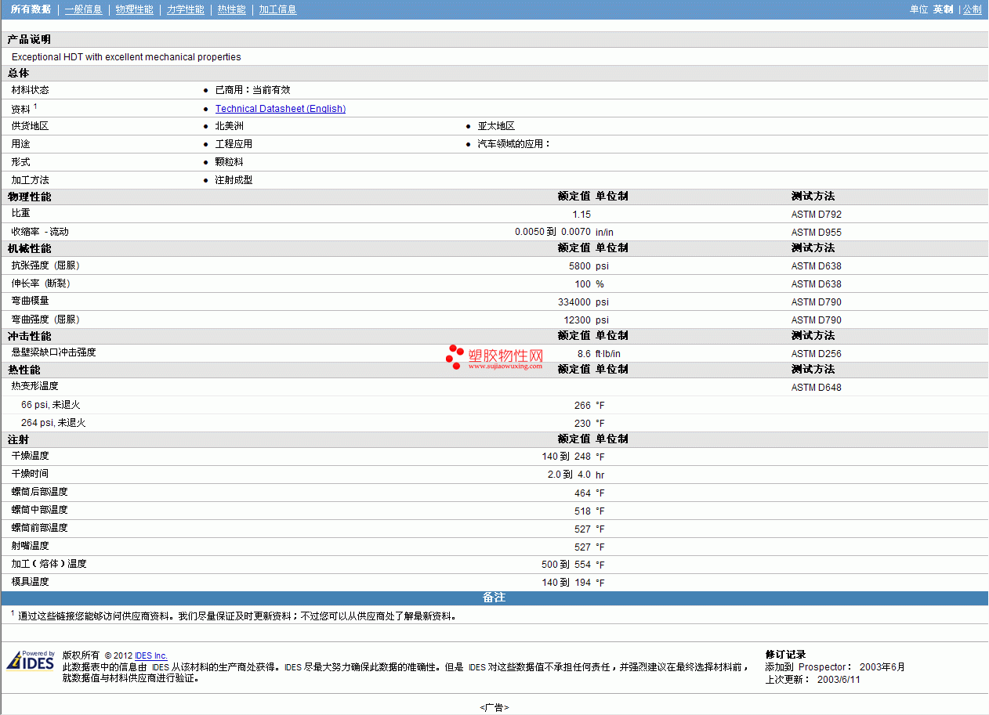Switch to the 力学性能 tab
989x715 pixels.
pyautogui.click(x=185, y=9)
